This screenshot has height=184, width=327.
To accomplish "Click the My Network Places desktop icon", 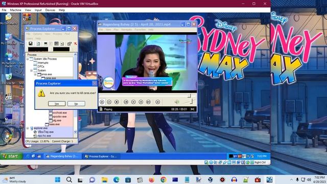I will (9, 60).
